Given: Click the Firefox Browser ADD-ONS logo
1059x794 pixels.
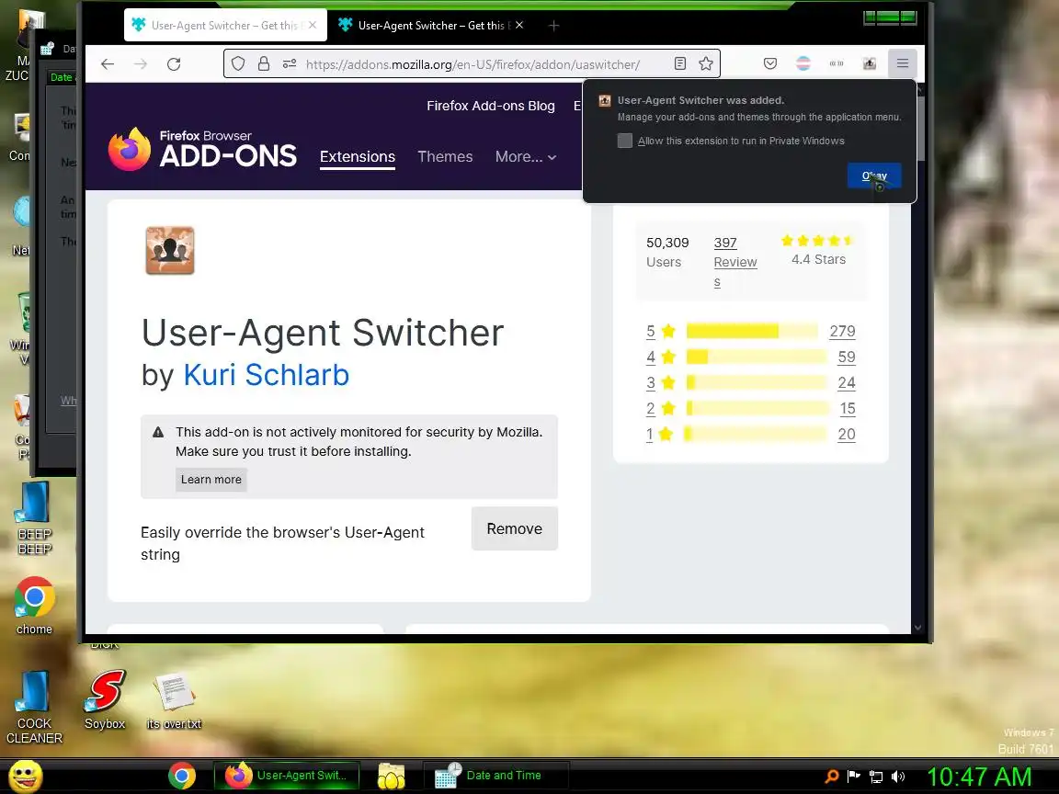Looking at the screenshot, I should (202, 149).
